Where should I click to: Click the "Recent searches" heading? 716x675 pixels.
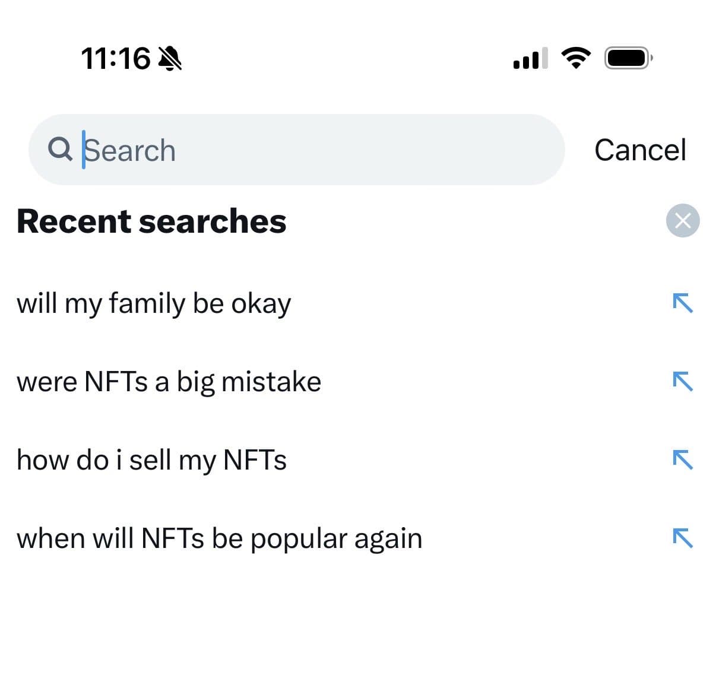[x=151, y=221]
